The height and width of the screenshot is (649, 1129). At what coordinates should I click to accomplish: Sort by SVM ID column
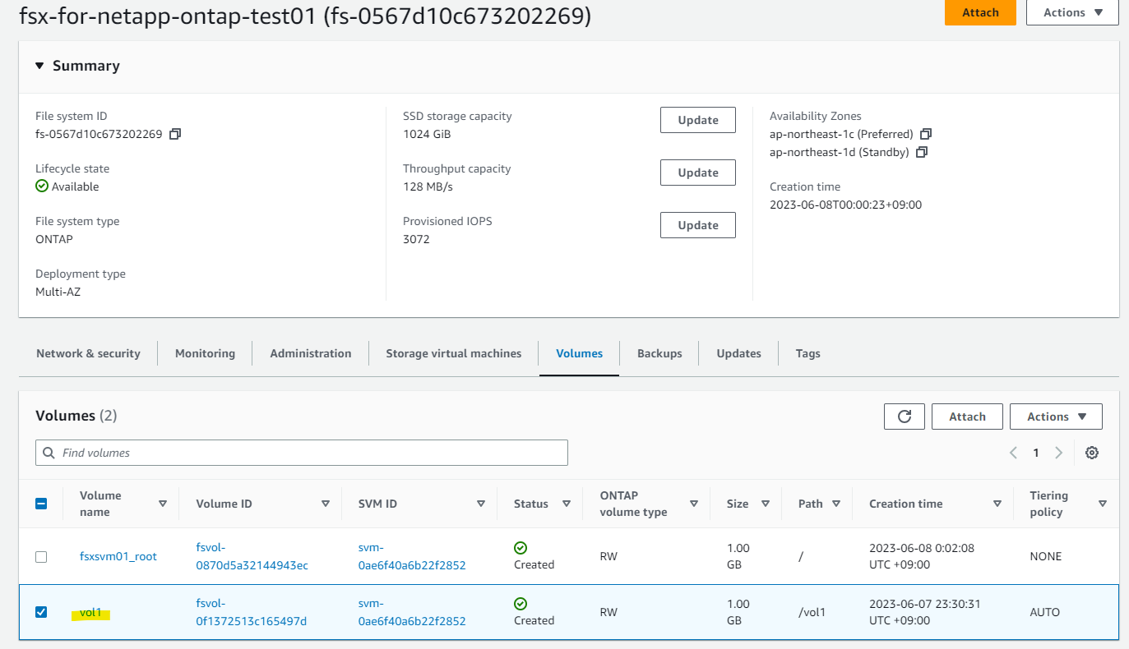pyautogui.click(x=481, y=504)
